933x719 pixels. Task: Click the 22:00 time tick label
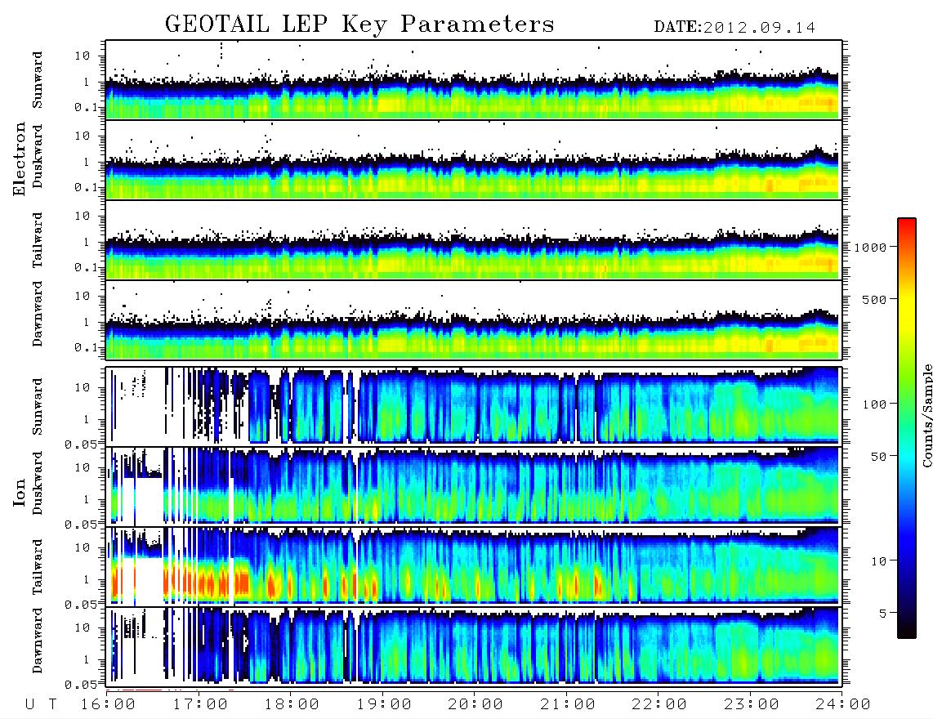click(x=659, y=705)
